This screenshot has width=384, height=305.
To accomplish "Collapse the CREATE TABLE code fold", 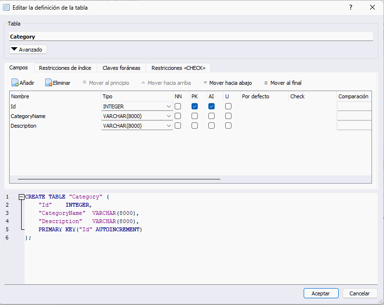I will click(22, 197).
